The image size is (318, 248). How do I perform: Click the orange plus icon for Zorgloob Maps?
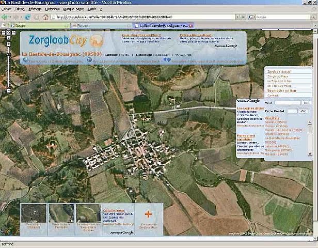tap(149, 214)
